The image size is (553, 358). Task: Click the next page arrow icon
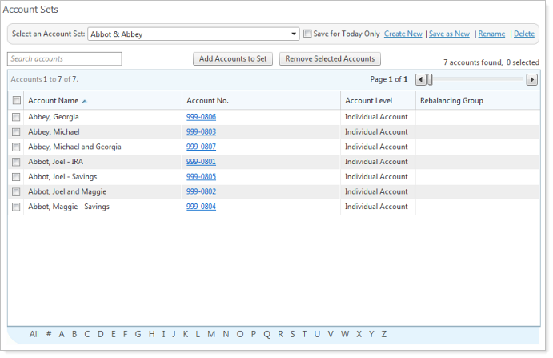[x=531, y=79]
